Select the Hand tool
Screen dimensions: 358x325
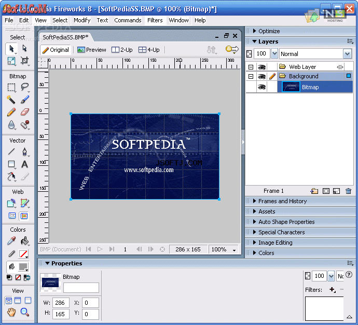coord(11,312)
